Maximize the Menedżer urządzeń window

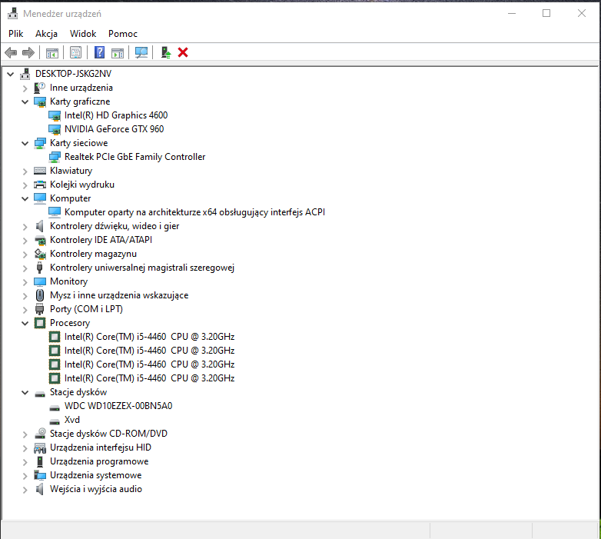[546, 13]
